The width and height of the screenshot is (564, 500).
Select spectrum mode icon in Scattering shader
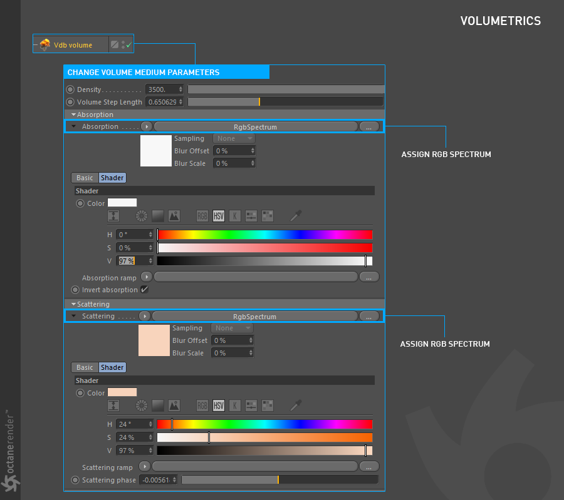pos(157,406)
